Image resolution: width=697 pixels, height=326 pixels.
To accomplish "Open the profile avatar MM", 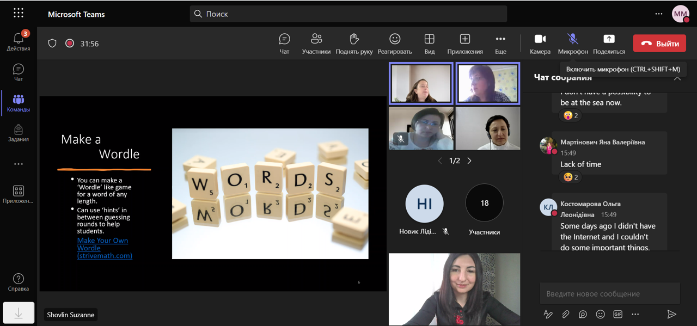I will point(681,14).
